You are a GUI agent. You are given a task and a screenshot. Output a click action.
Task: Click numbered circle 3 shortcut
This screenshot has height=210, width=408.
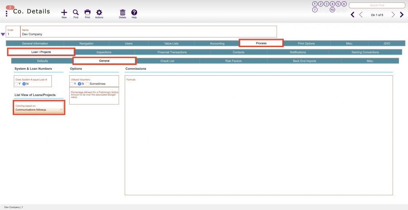(x=327, y=4)
